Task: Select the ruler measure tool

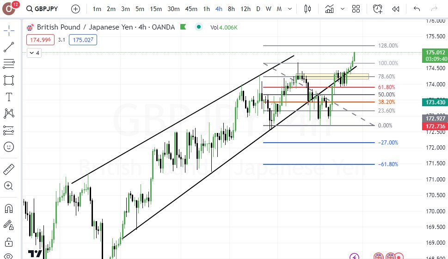Action: click(x=9, y=169)
